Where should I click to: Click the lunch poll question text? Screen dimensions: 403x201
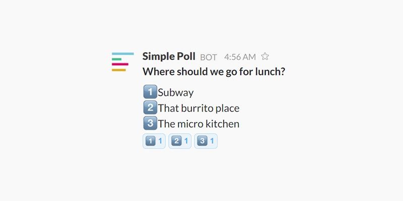[x=214, y=71]
